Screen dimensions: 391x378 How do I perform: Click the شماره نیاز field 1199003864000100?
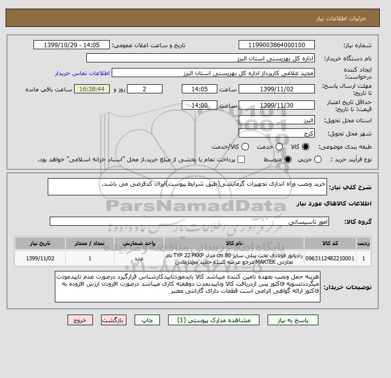pyautogui.click(x=277, y=45)
